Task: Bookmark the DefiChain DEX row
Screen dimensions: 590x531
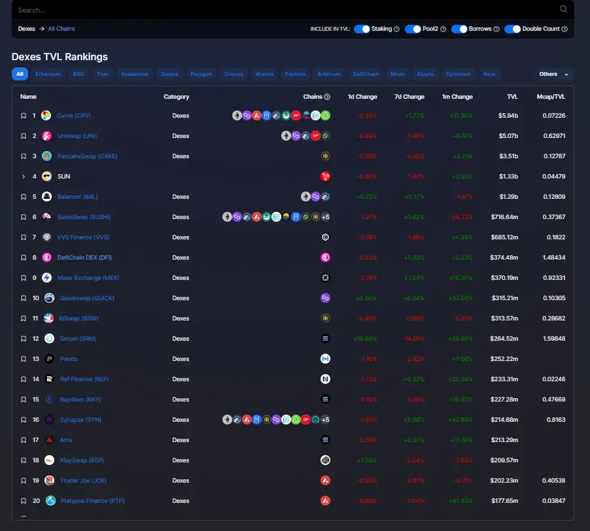Action: point(24,258)
